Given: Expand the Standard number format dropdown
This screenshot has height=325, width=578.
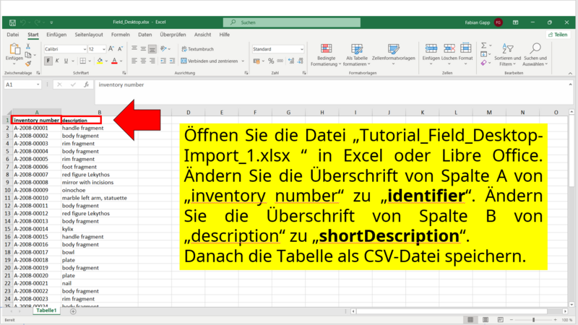Looking at the screenshot, I should click(300, 49).
